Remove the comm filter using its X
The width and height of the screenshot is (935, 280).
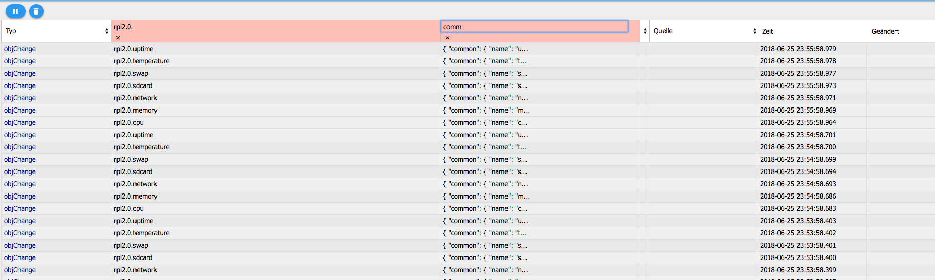coord(447,38)
